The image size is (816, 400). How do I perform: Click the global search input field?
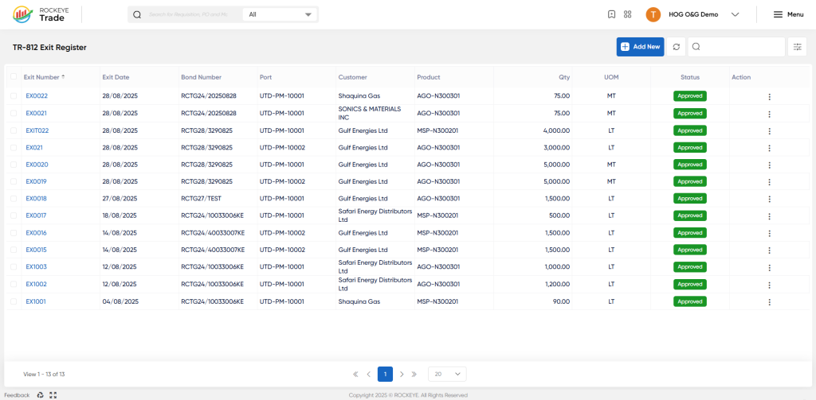point(188,14)
